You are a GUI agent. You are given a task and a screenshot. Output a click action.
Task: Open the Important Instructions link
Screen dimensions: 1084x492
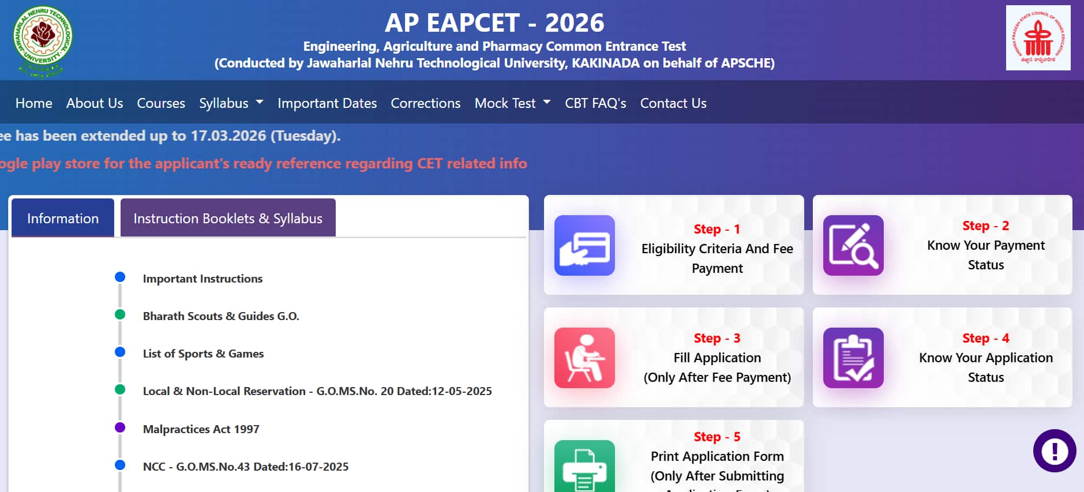202,279
